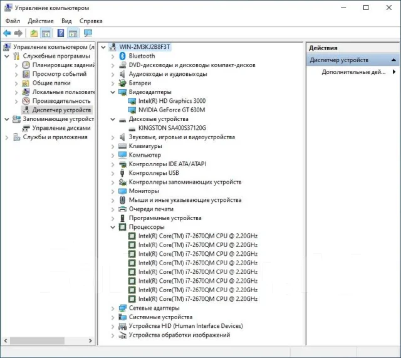This screenshot has height=358, width=401.
Task: Click the Контроллеры USB plug icon
Action: pyautogui.click(x=123, y=173)
